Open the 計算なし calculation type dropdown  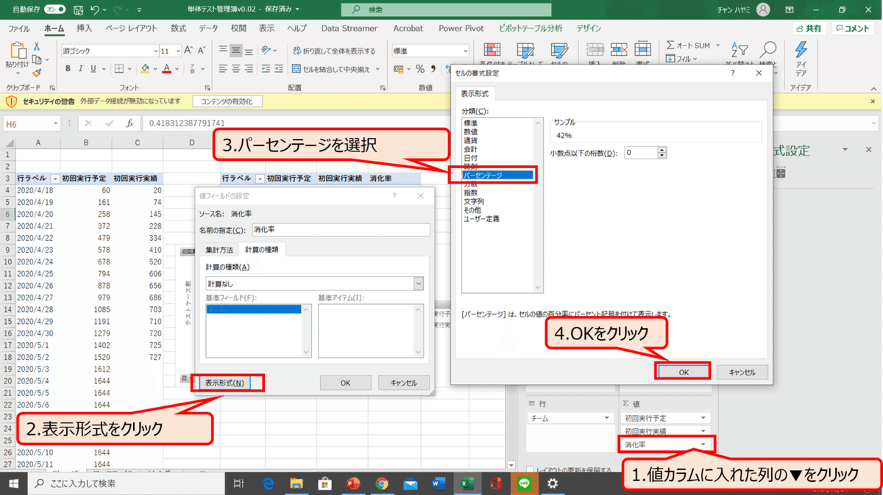419,283
